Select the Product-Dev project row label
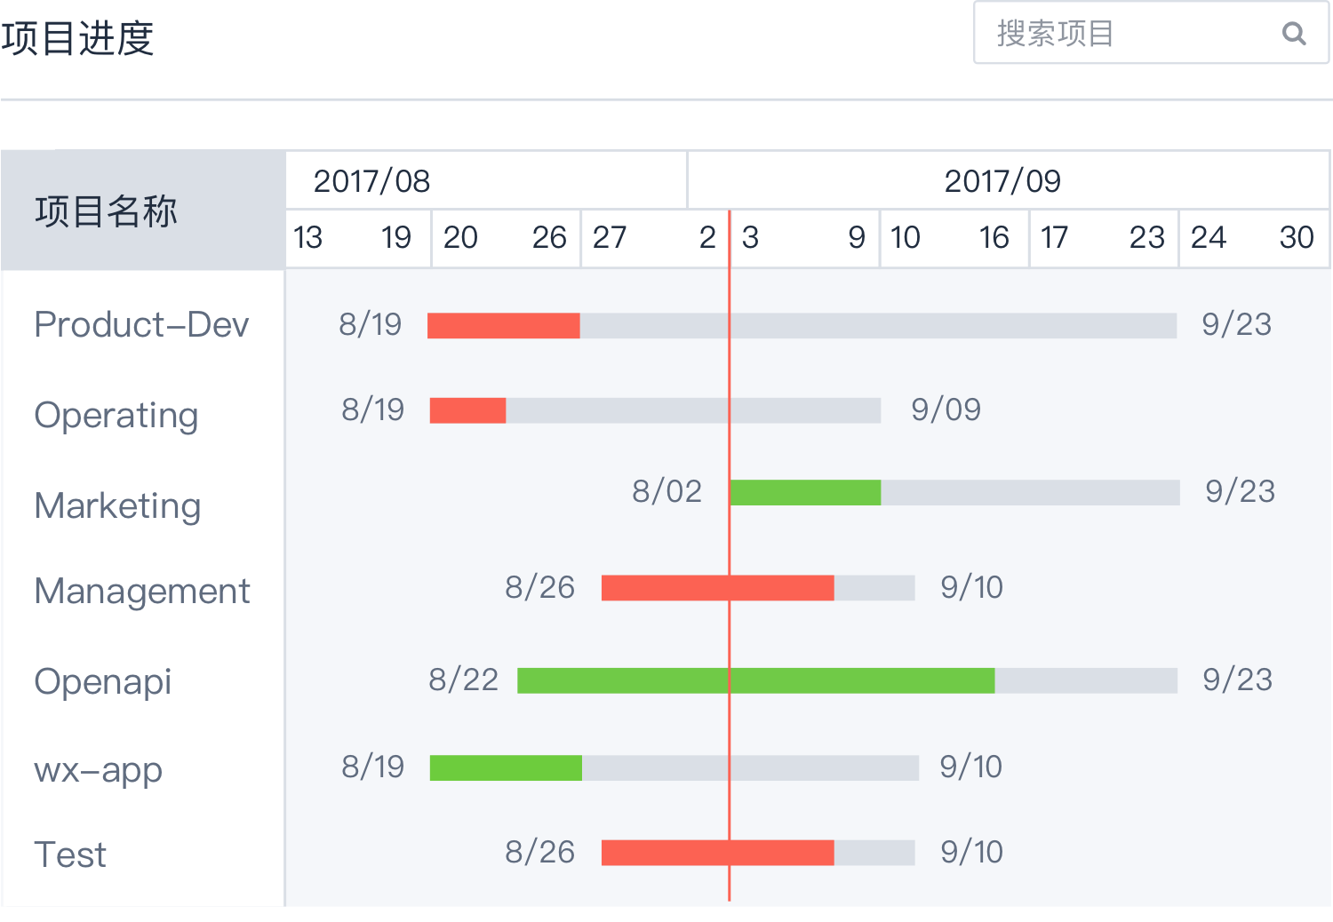1333x922 pixels. [141, 325]
